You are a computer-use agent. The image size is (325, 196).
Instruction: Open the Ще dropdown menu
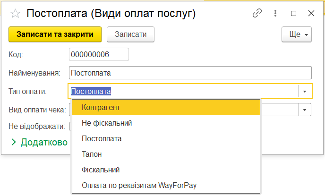(297, 34)
